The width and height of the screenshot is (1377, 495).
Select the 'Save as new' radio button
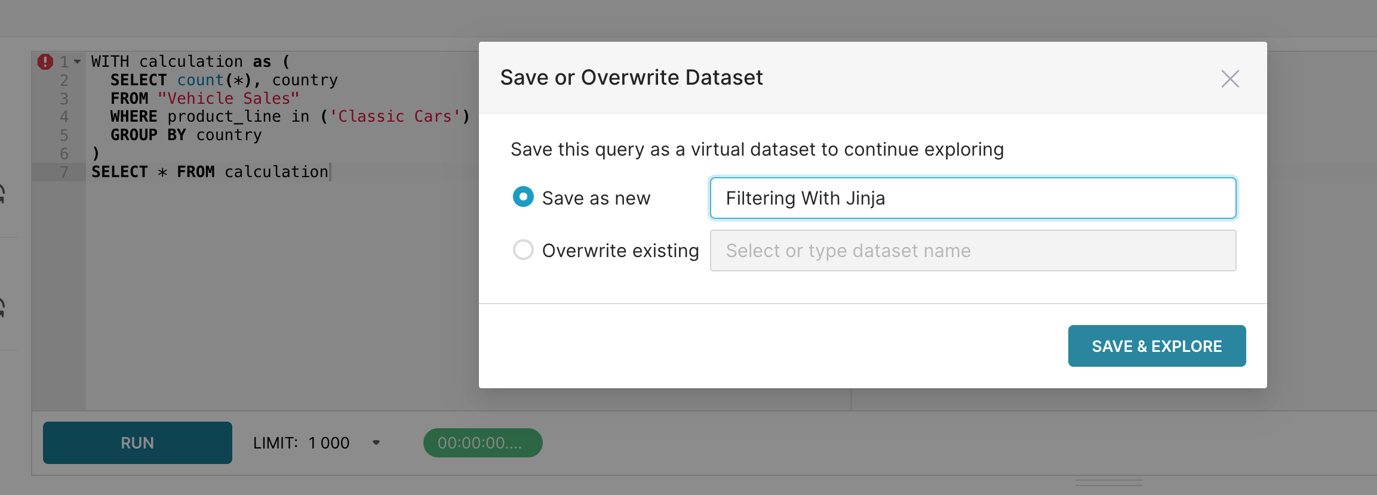pyautogui.click(x=523, y=197)
